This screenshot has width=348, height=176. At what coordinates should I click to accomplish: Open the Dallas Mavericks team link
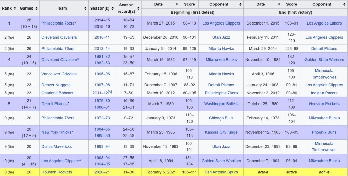[57, 146]
